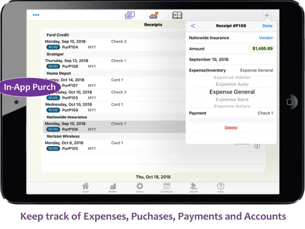Select the September 10, 2018 date row
This screenshot has height=229, width=305.
point(231,59)
